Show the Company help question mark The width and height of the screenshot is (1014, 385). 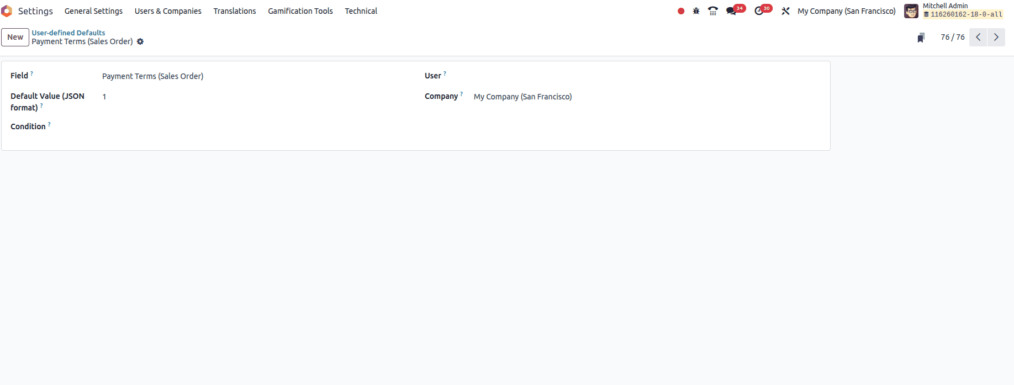pyautogui.click(x=462, y=93)
